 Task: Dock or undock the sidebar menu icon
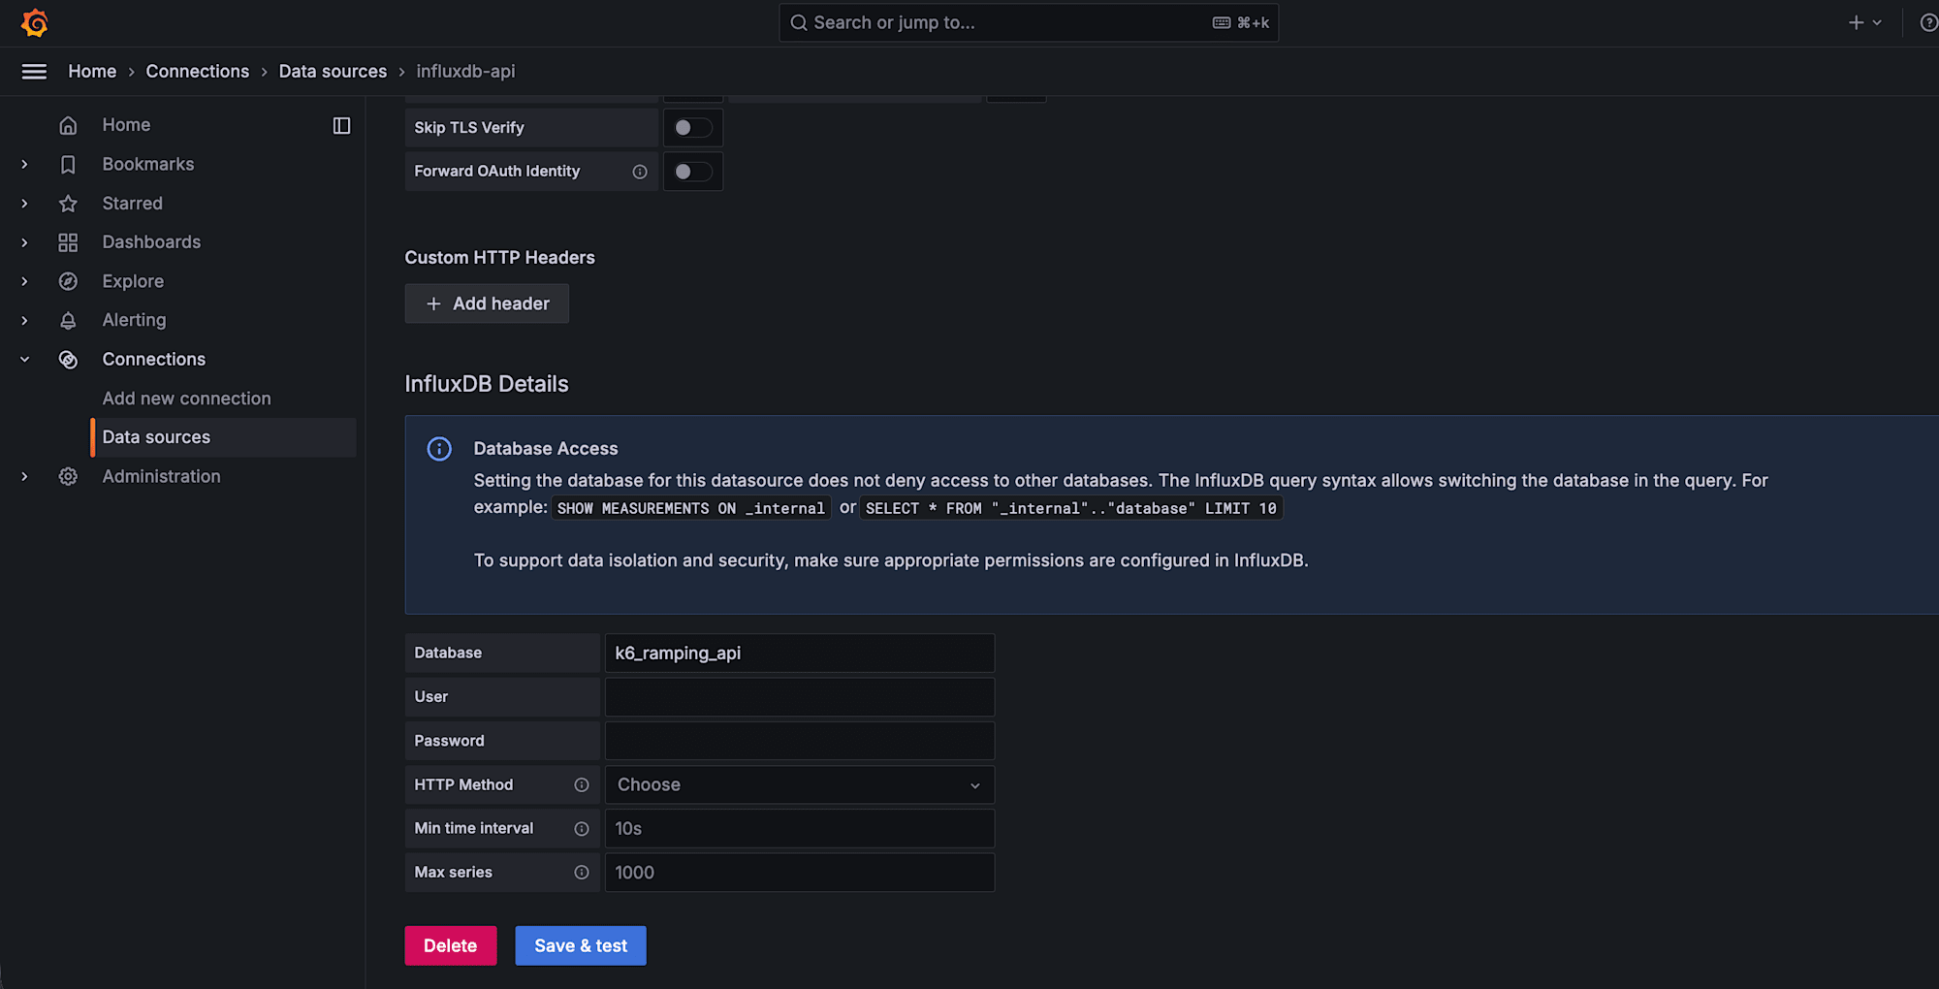341,125
